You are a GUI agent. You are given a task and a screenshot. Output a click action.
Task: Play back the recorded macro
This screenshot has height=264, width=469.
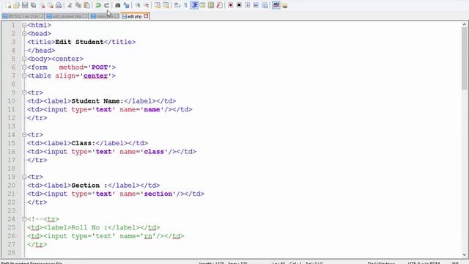(x=248, y=5)
